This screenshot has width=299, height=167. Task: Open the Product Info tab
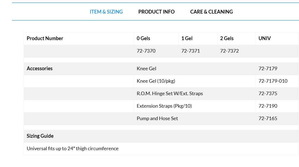click(156, 12)
